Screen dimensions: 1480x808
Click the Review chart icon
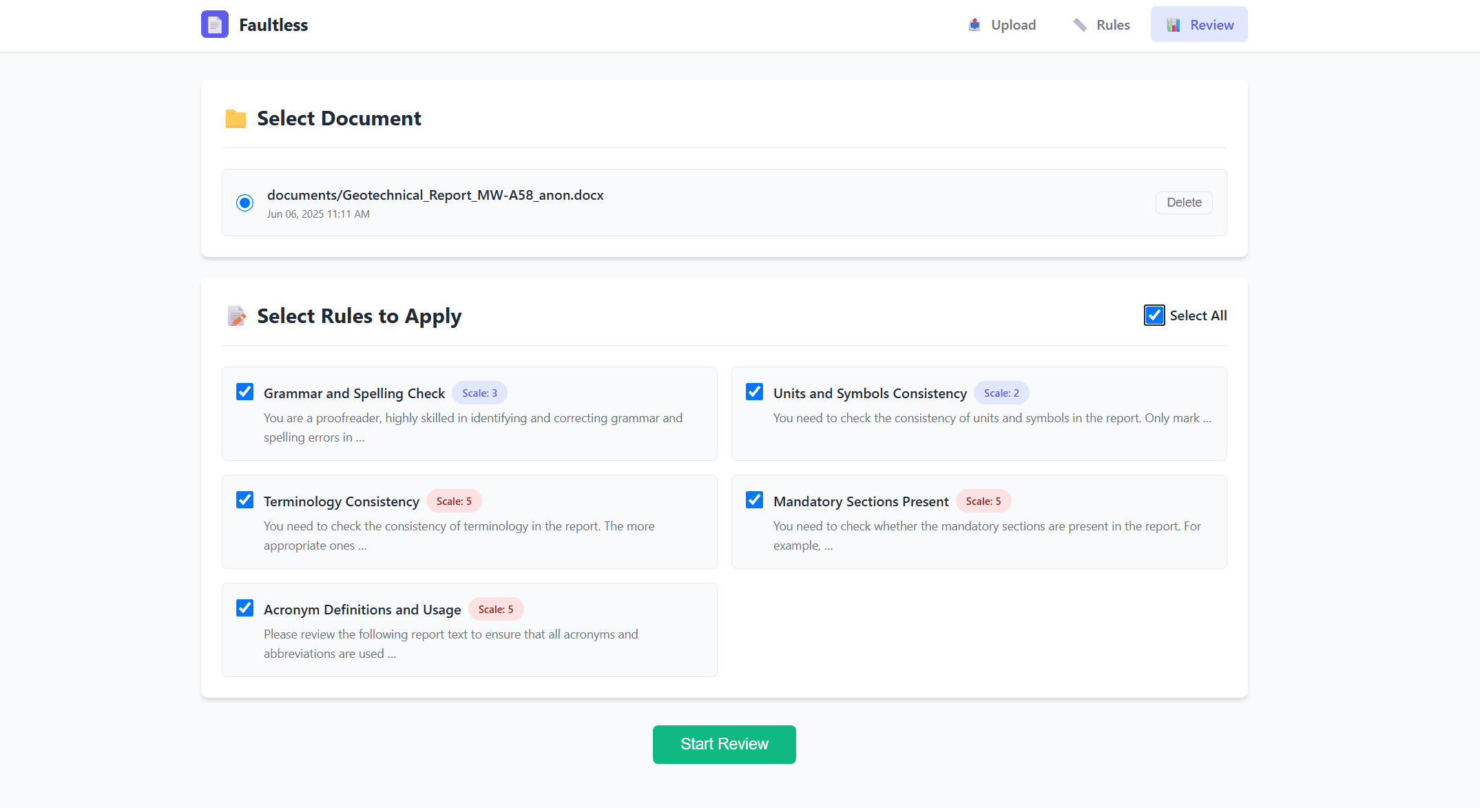click(x=1173, y=25)
